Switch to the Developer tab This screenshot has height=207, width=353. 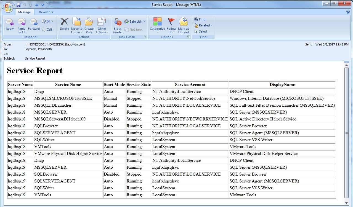[x=46, y=12]
